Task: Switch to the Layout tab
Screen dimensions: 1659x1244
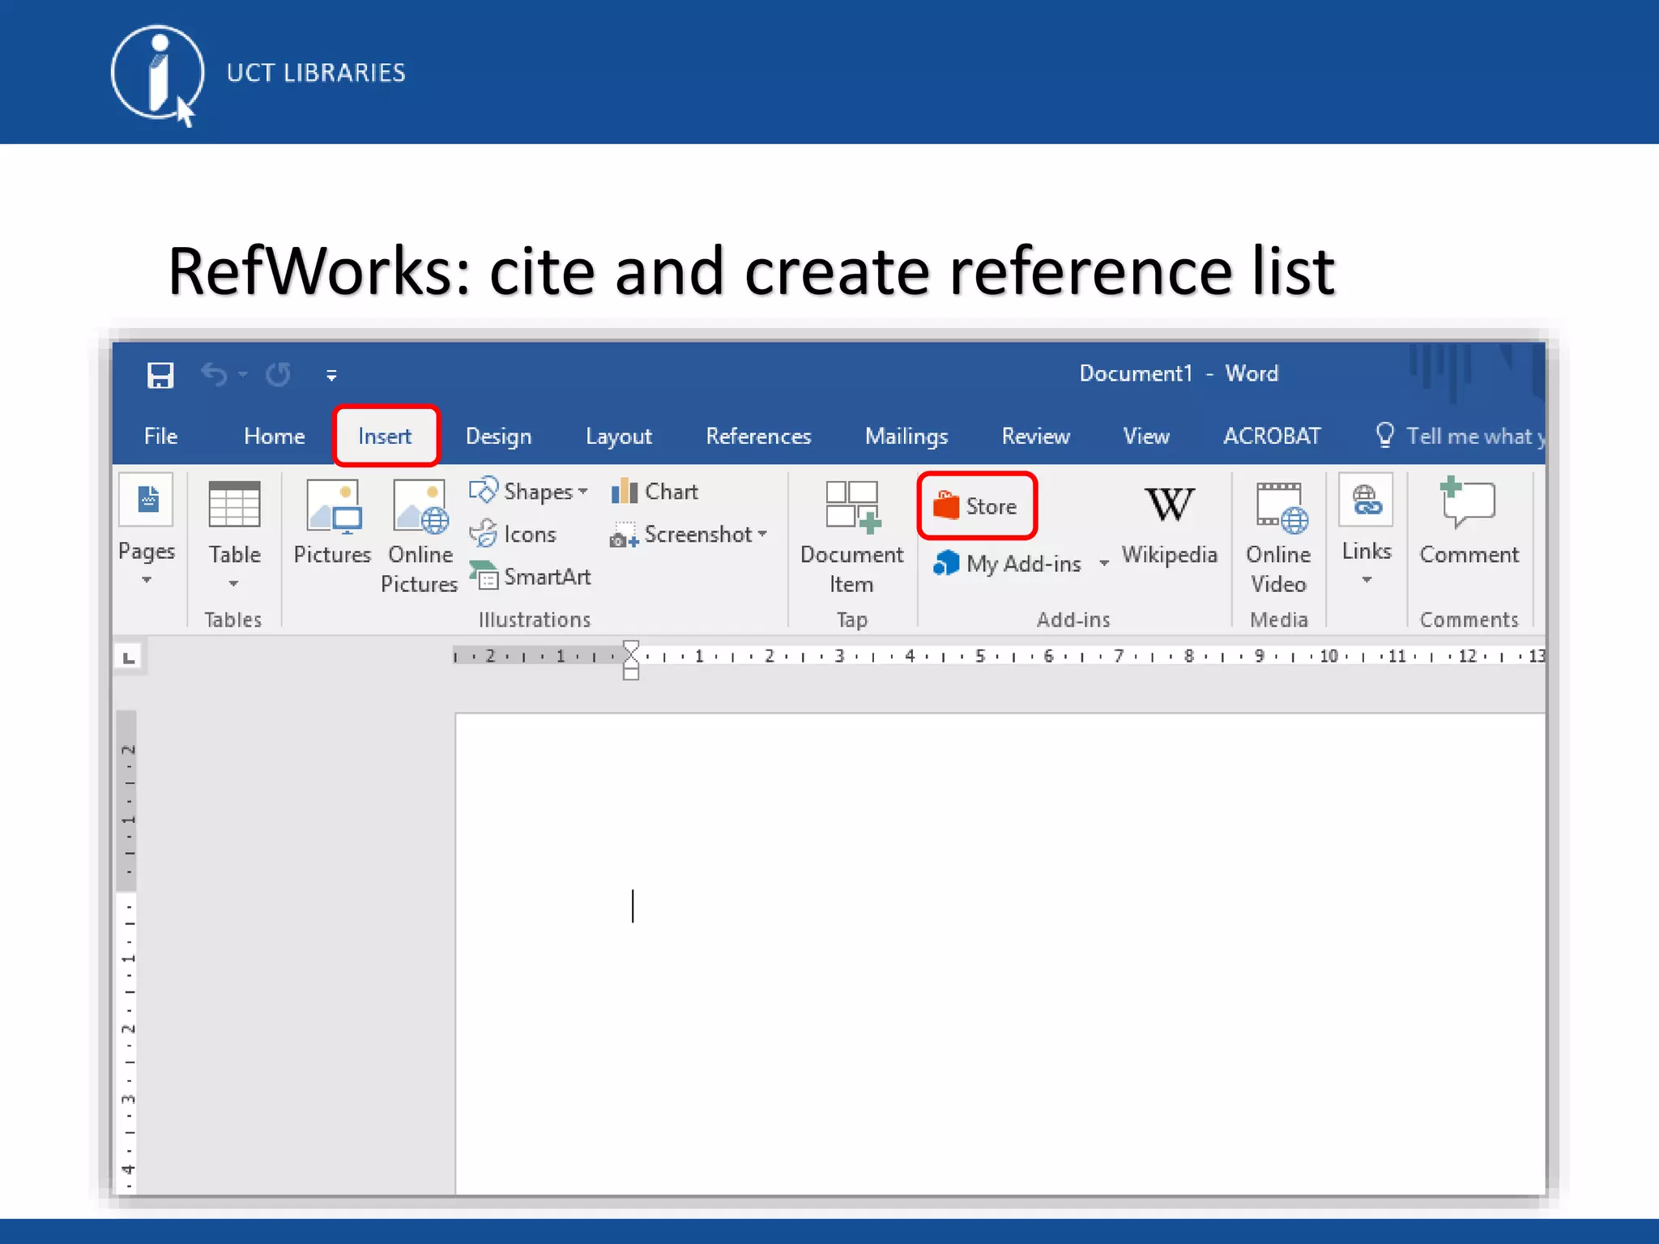Action: 619,436
